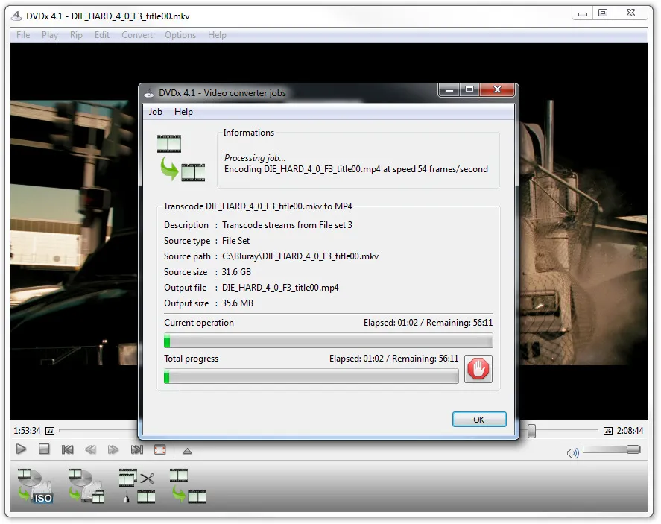Skip to previous chapter in playback controls
Viewport: 661px width, 524px height.
click(67, 449)
